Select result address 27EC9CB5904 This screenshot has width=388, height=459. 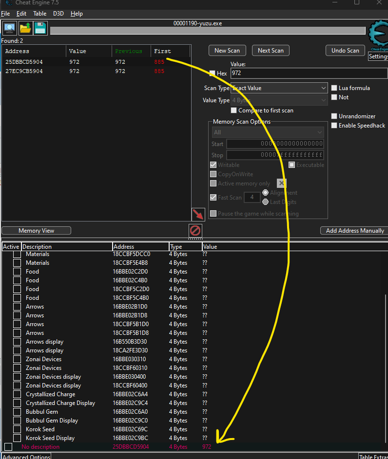click(24, 71)
